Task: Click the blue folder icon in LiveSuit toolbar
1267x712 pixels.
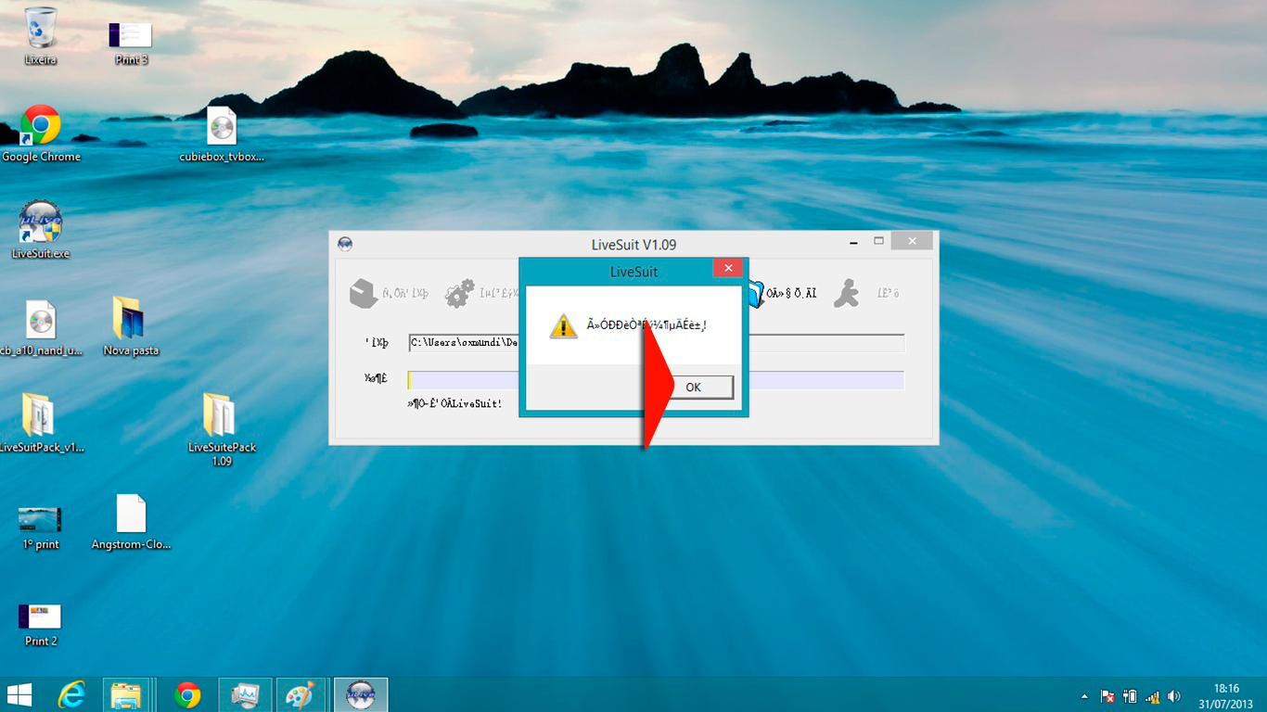Action: [x=755, y=293]
